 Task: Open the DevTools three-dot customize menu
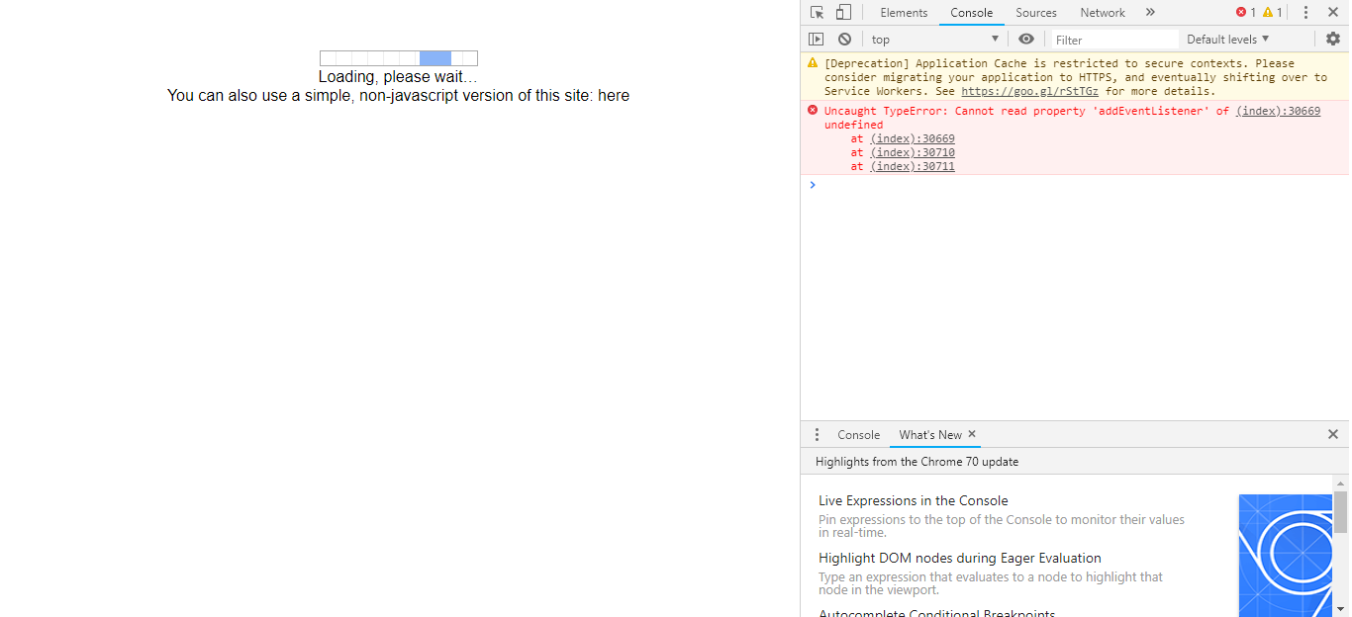click(1305, 13)
